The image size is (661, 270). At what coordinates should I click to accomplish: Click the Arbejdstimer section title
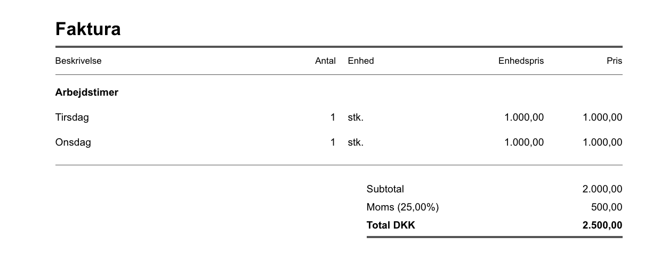(x=87, y=92)
